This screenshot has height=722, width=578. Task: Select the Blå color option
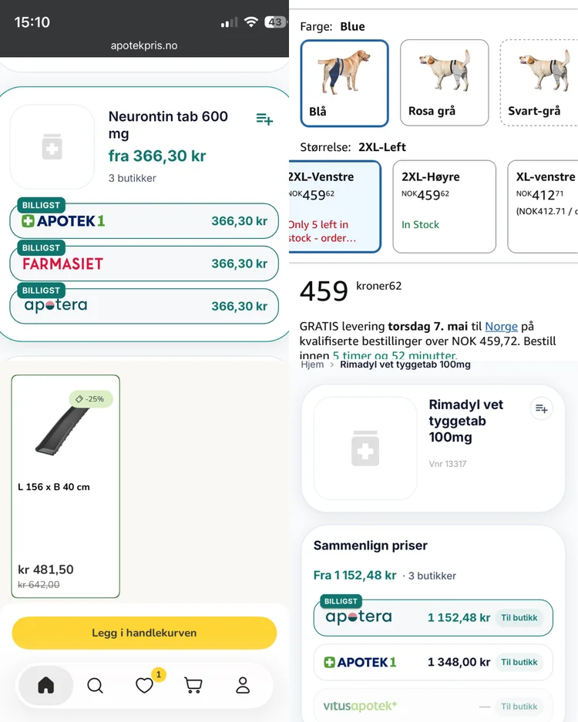click(x=344, y=82)
